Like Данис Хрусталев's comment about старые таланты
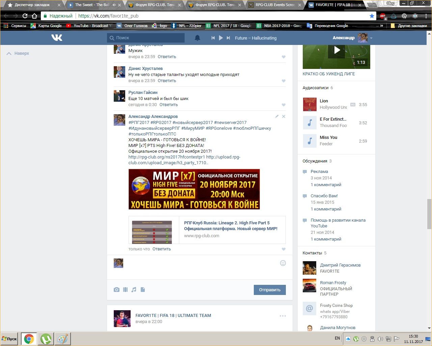432x346 pixels. pyautogui.click(x=283, y=81)
